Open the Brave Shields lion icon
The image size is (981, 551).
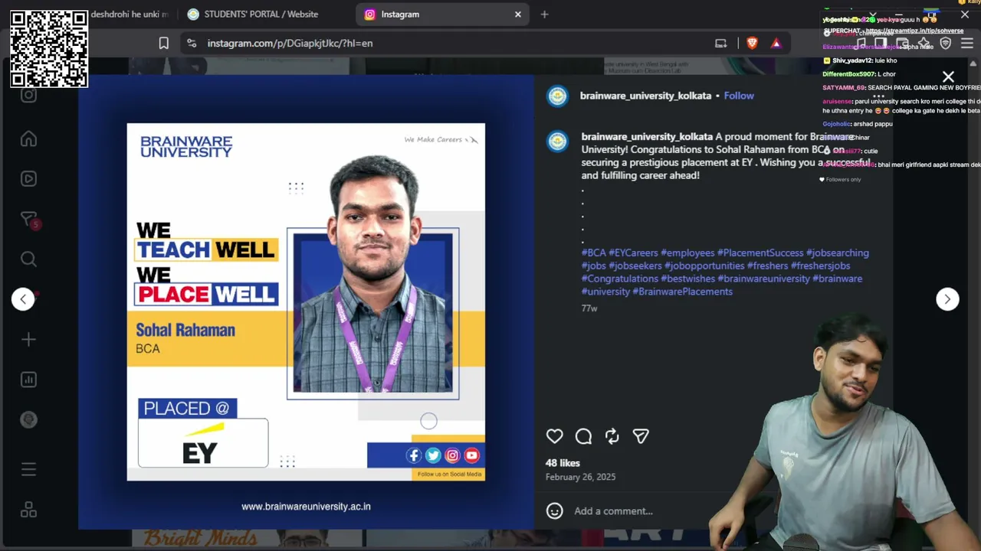(752, 44)
